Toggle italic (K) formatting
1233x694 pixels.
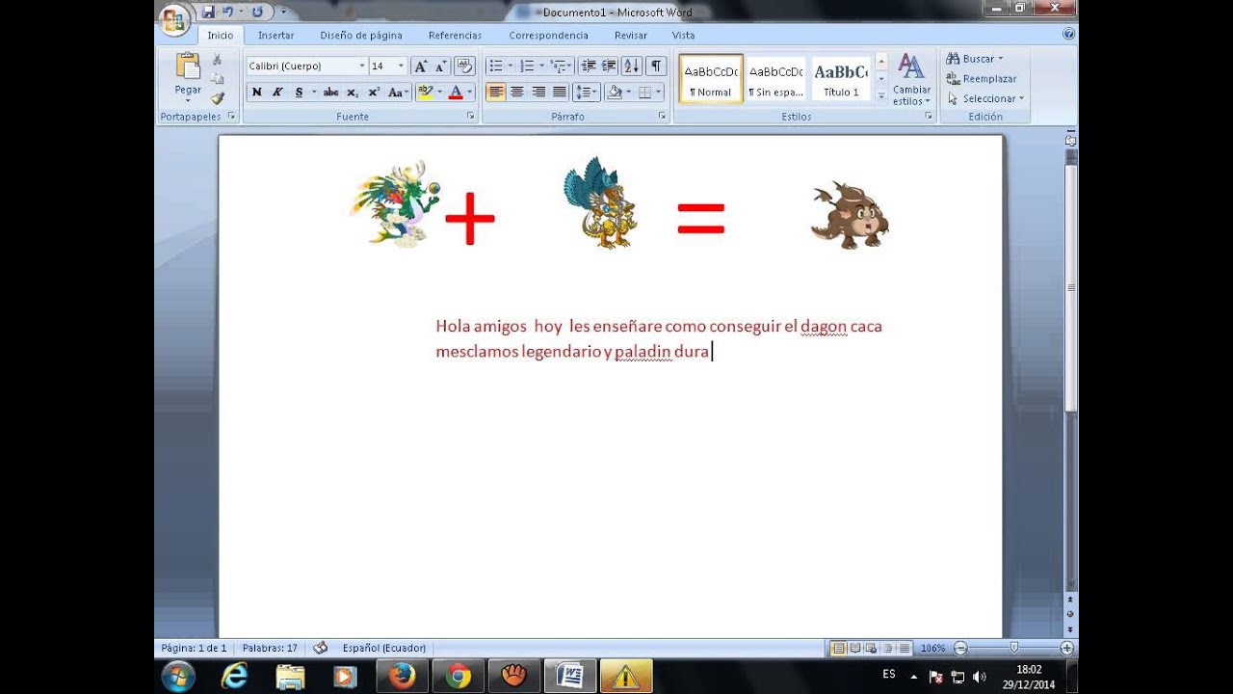tap(277, 93)
